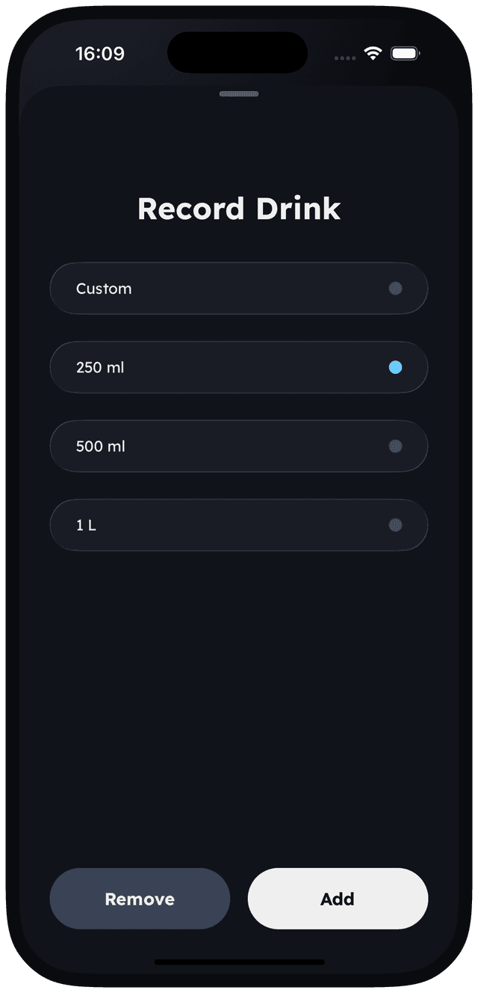Screen dimensions: 478x993
Task: Select the 250 ml option row
Action: 239,367
